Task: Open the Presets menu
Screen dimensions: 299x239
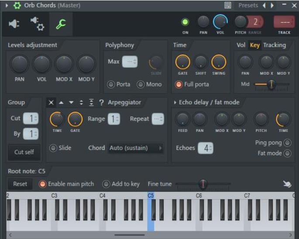Action: pyautogui.click(x=248, y=5)
